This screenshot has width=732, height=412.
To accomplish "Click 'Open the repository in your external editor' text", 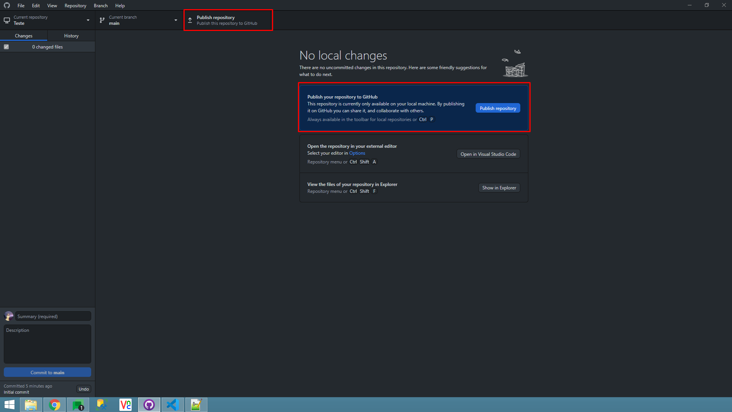I will 352,146.
